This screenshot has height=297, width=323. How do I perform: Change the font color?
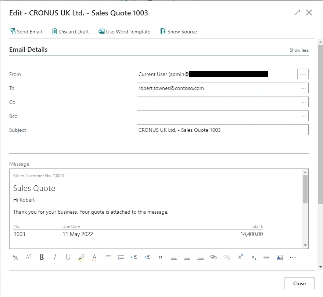(94, 257)
